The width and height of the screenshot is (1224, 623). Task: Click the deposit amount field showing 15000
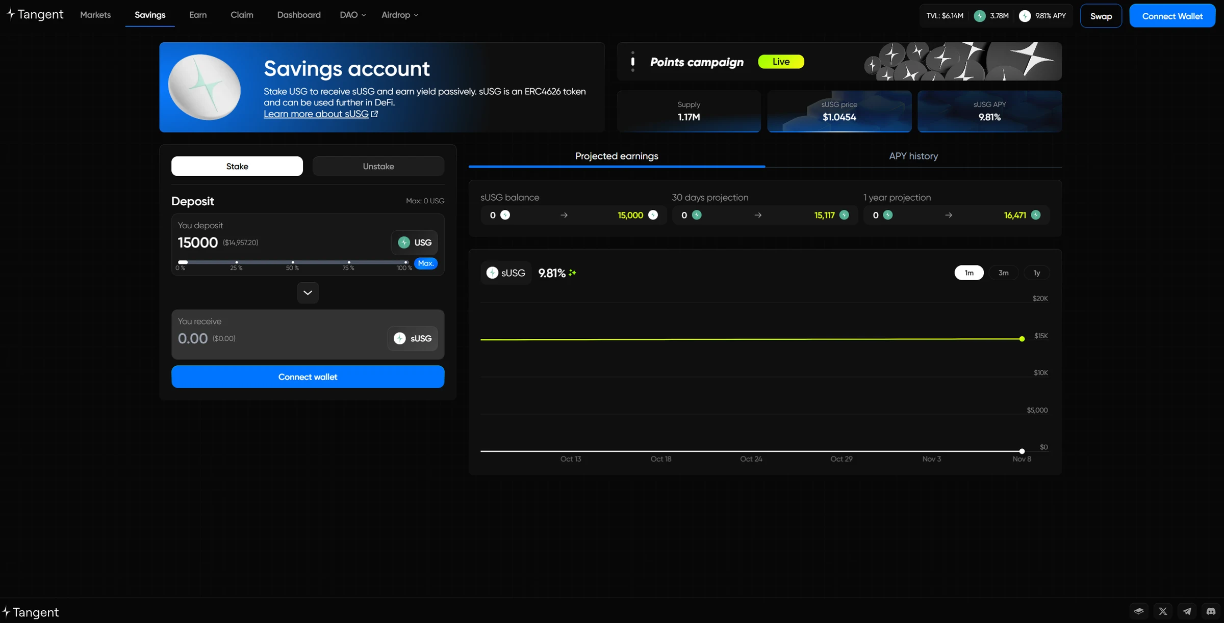coord(198,242)
